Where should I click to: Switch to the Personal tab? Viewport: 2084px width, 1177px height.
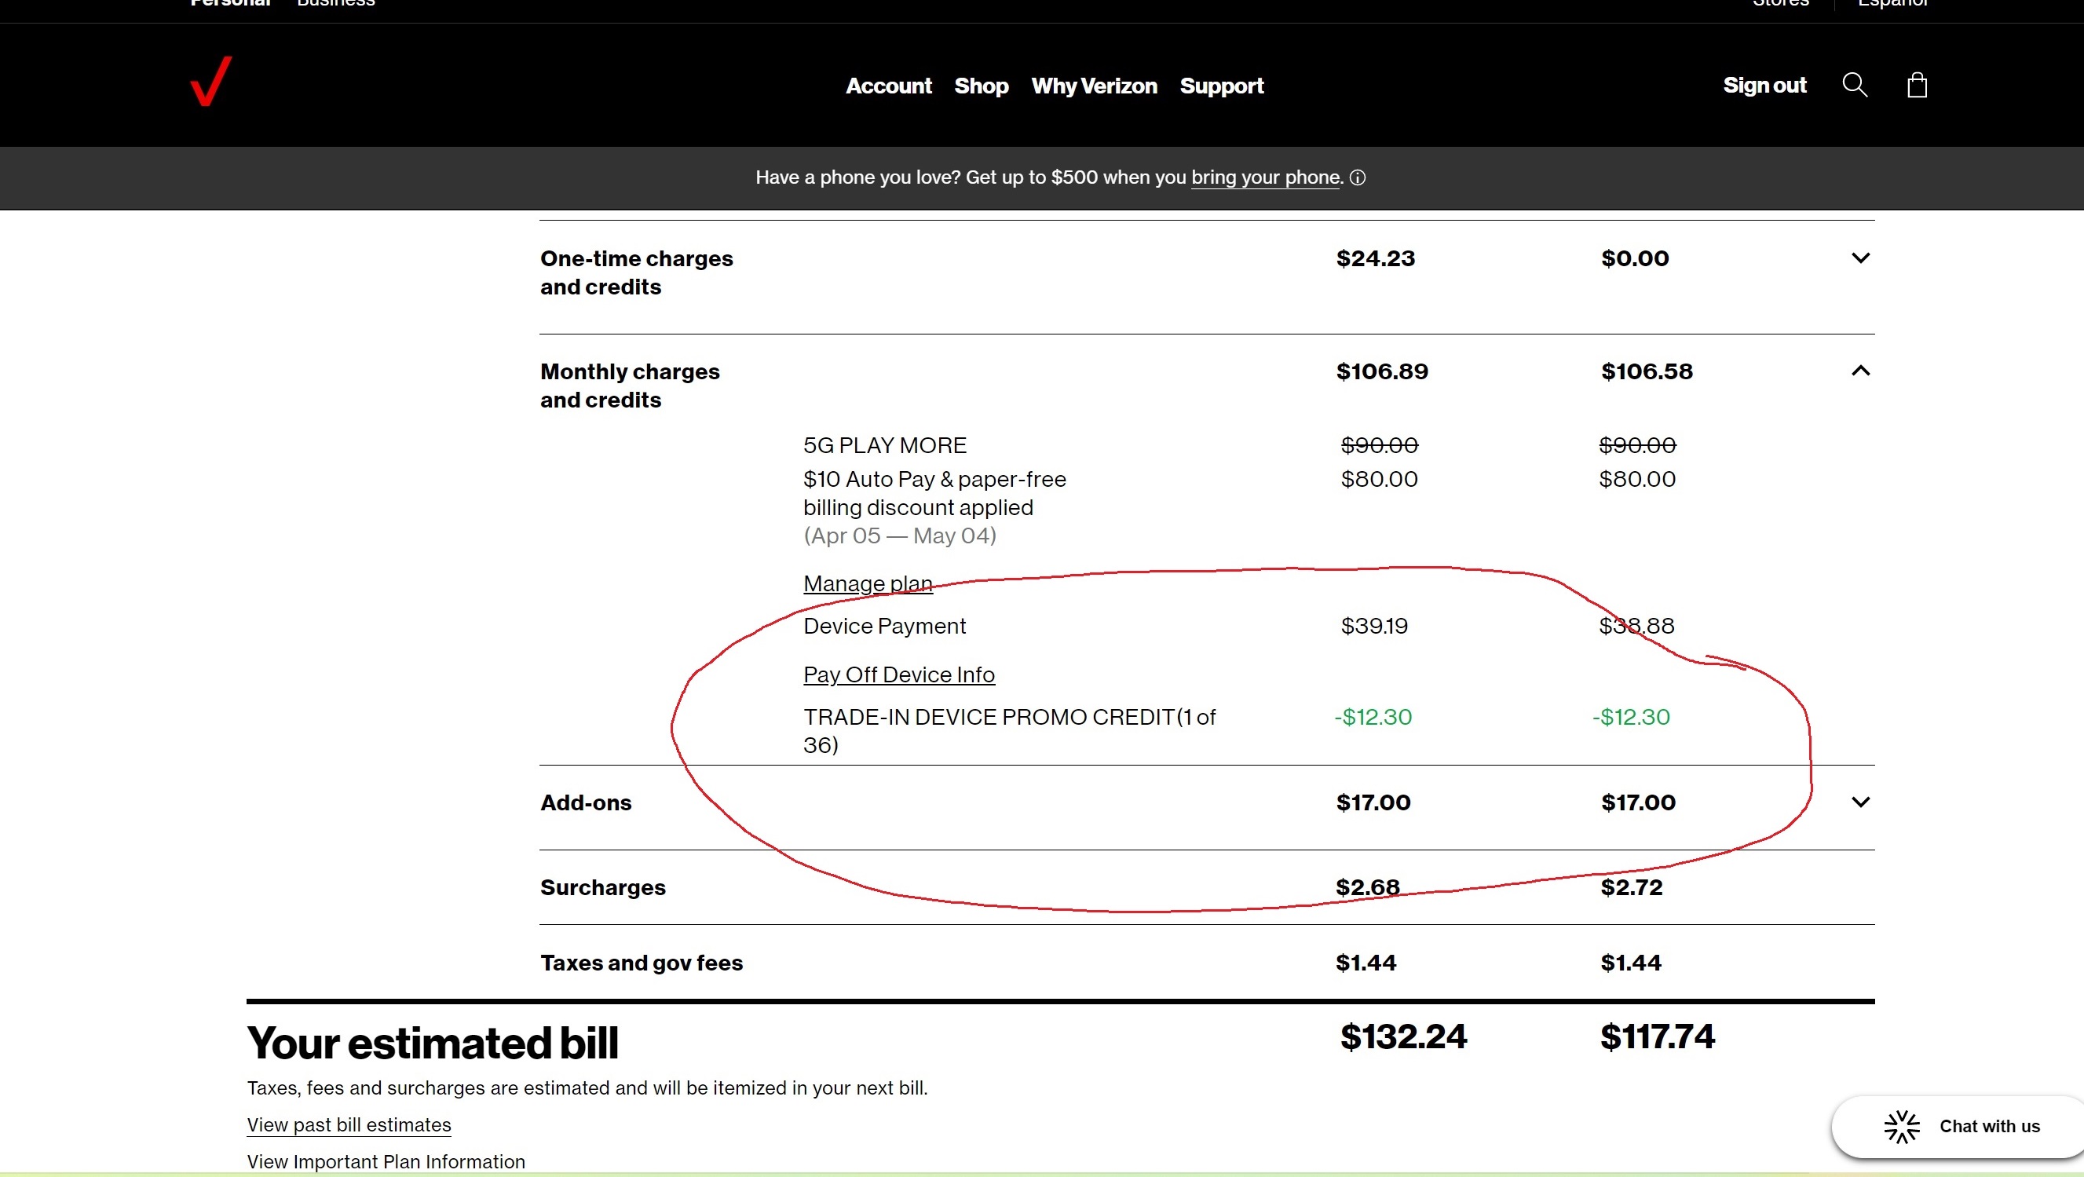(230, 4)
